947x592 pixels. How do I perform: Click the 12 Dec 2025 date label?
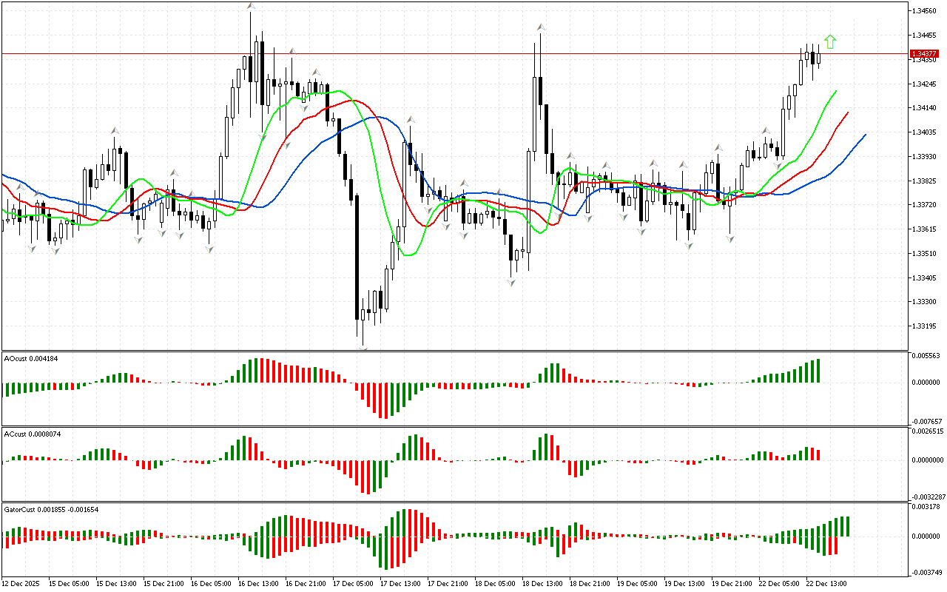pos(22,583)
